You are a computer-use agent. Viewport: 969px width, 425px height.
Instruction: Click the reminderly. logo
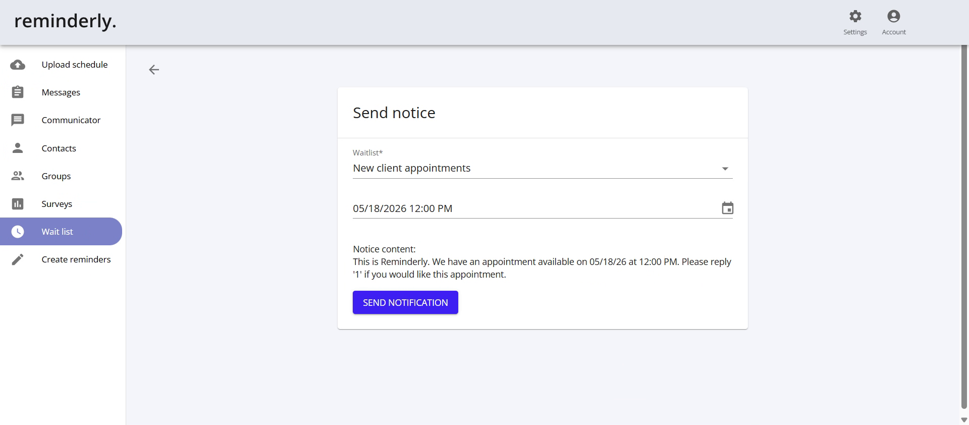coord(65,21)
